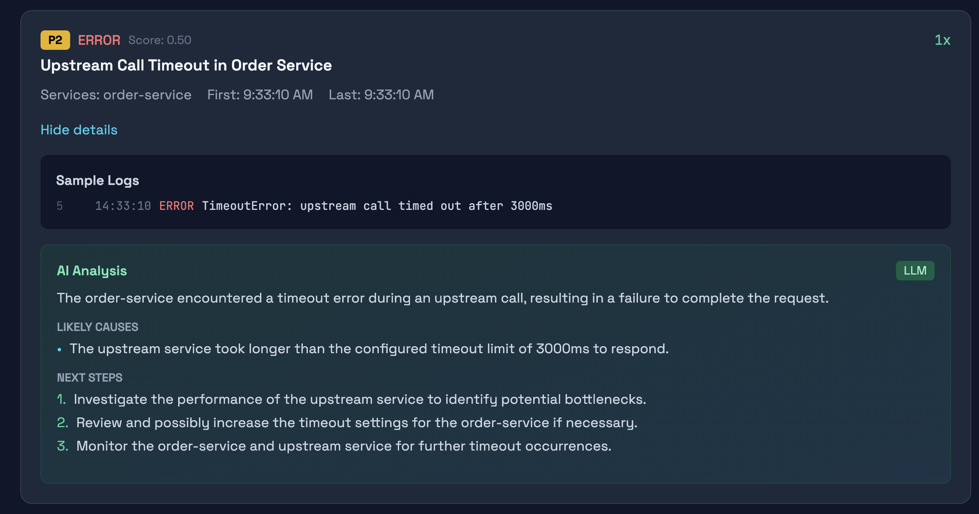Click the Score: 0.50 text
The width and height of the screenshot is (979, 514).
point(160,40)
